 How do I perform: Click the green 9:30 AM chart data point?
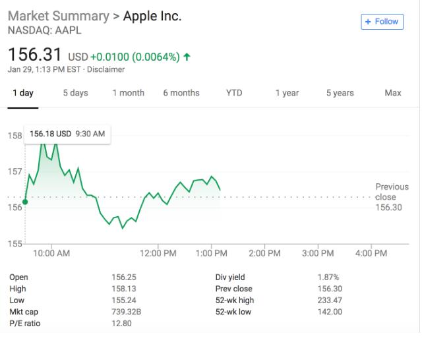click(25, 202)
